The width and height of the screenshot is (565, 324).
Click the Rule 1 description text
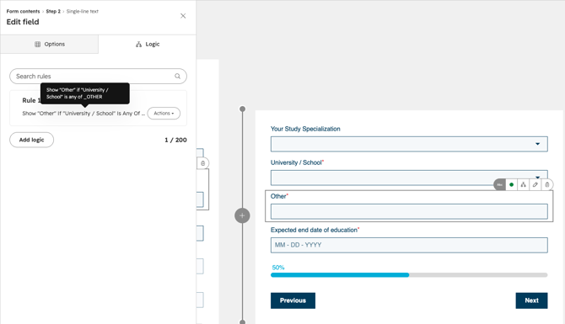point(83,114)
